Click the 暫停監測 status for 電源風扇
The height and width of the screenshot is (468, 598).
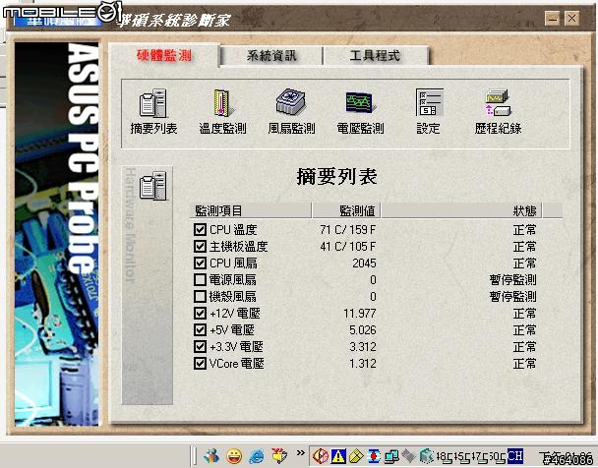point(513,280)
